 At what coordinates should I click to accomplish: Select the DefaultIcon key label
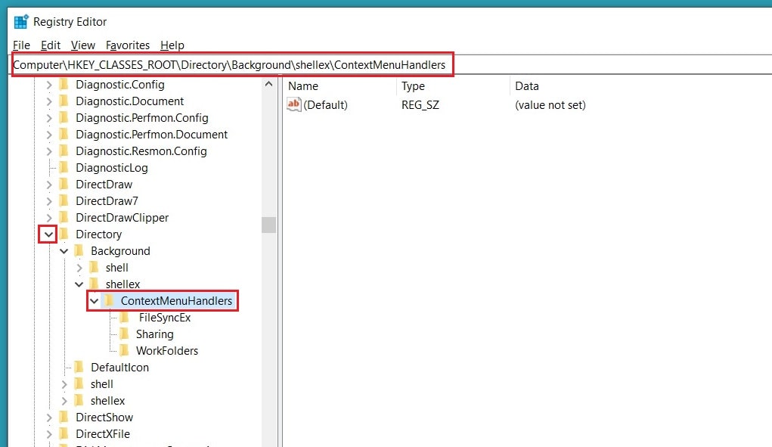119,368
